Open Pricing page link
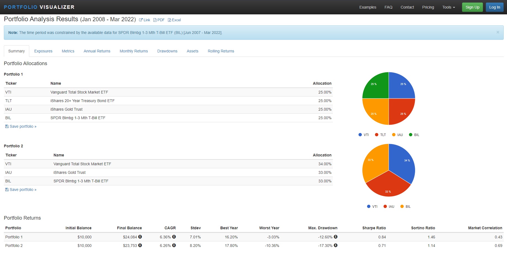This screenshot has height=253, width=507. coord(428,7)
